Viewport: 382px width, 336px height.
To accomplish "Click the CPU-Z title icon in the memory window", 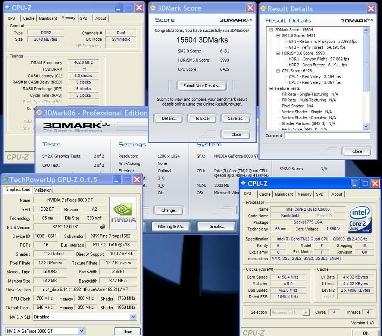I will pyautogui.click(x=7, y=7).
